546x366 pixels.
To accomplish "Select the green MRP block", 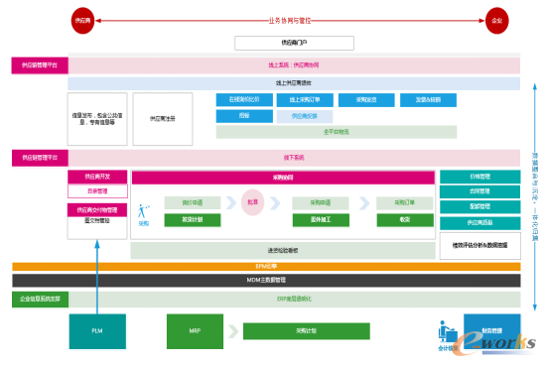I will 195,331.
